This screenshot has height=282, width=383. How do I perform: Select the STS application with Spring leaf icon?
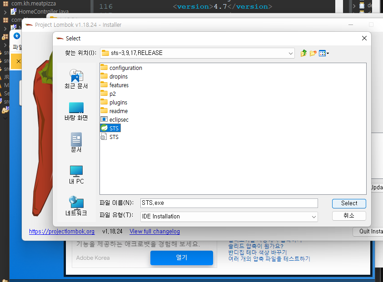pyautogui.click(x=110, y=128)
